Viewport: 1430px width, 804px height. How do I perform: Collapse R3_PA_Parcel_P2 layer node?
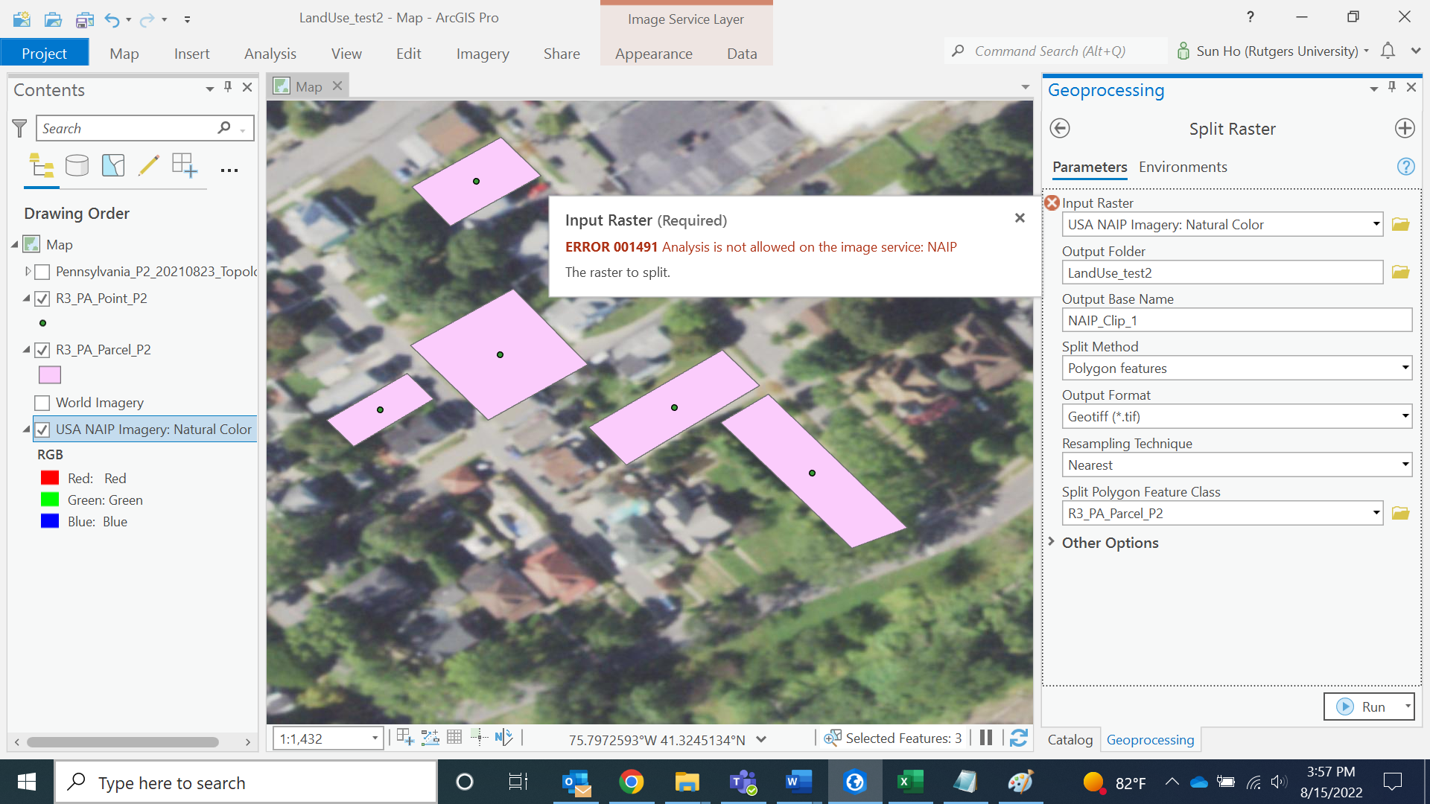(27, 350)
